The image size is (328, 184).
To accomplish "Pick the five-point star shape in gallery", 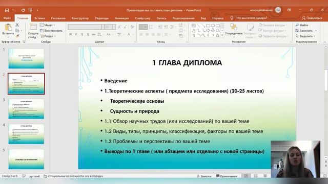I will 217,35.
